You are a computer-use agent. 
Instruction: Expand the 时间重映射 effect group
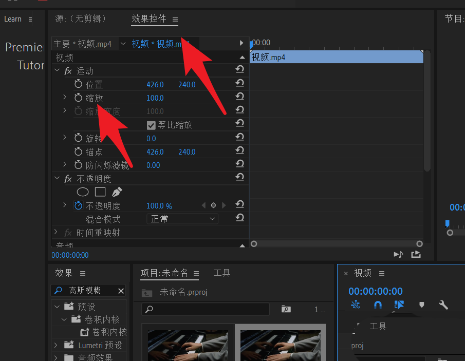point(55,232)
